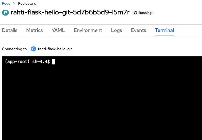Click the Running status sync icon
The height and width of the screenshot is (140, 202).
coord(136,13)
